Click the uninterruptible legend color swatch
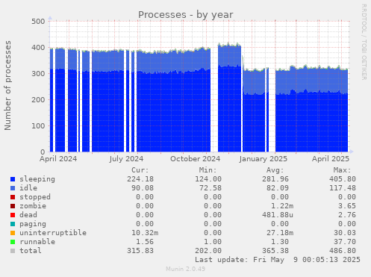This screenshot has height=277, width=371. point(13,233)
